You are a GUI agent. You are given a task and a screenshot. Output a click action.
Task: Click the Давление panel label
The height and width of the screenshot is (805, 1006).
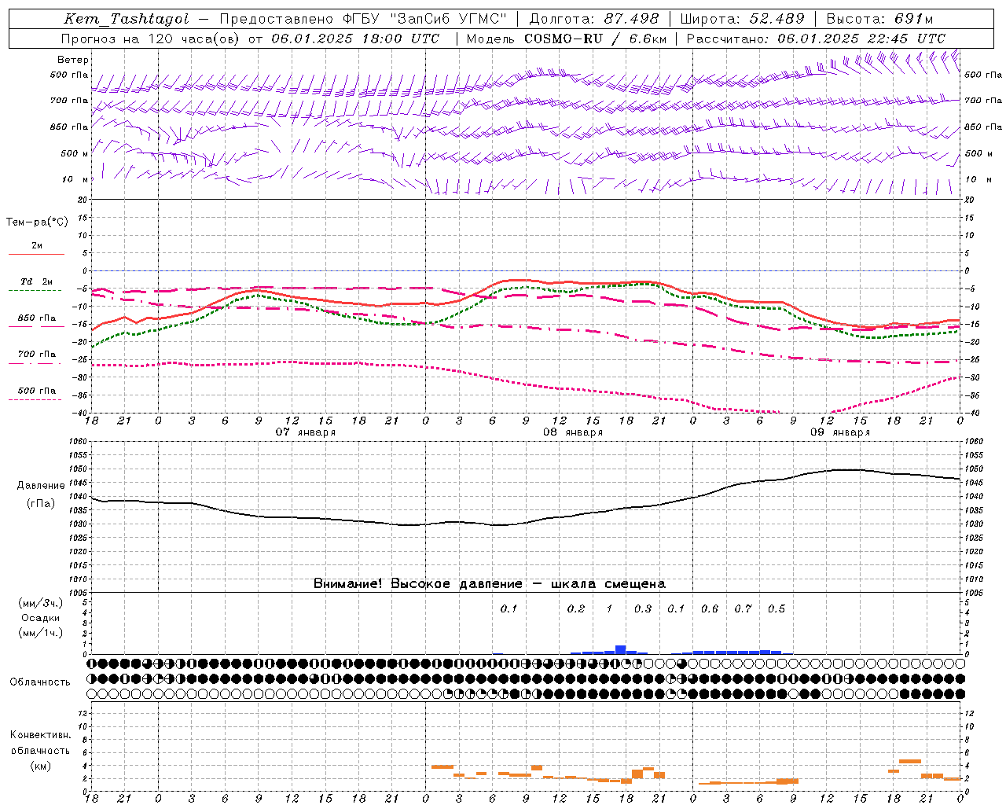(x=41, y=486)
